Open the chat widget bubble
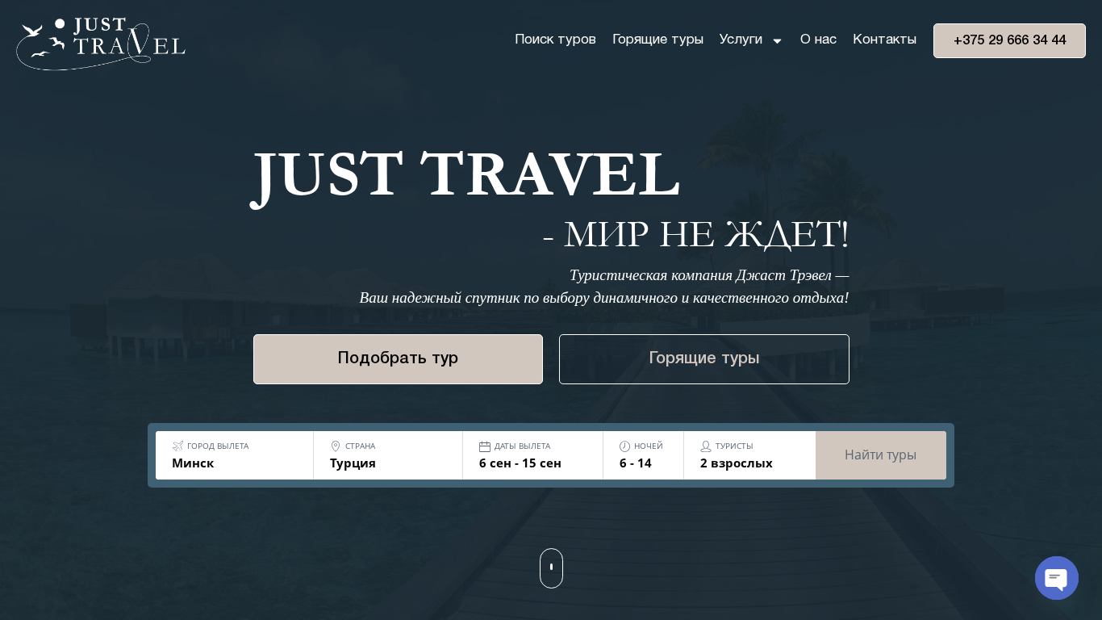Screen dimensions: 1102x620 [x=1057, y=578]
